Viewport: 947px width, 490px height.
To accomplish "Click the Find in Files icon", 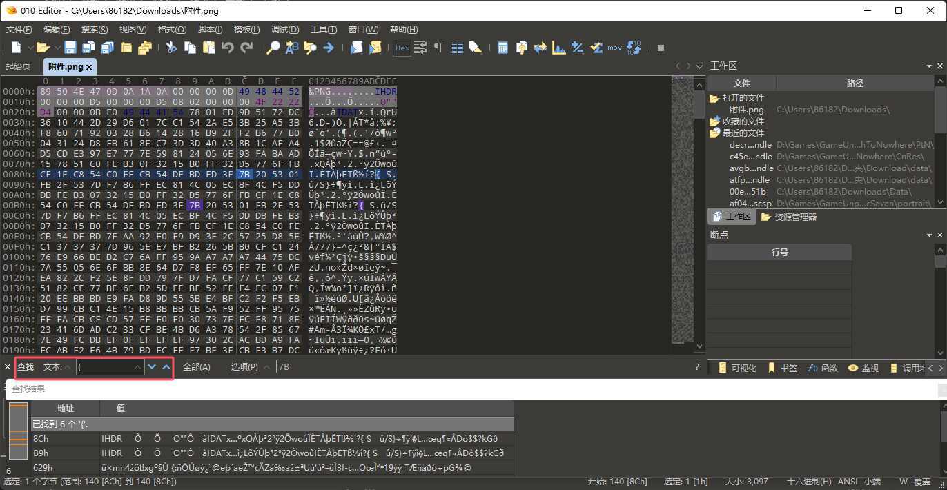I will (x=311, y=48).
